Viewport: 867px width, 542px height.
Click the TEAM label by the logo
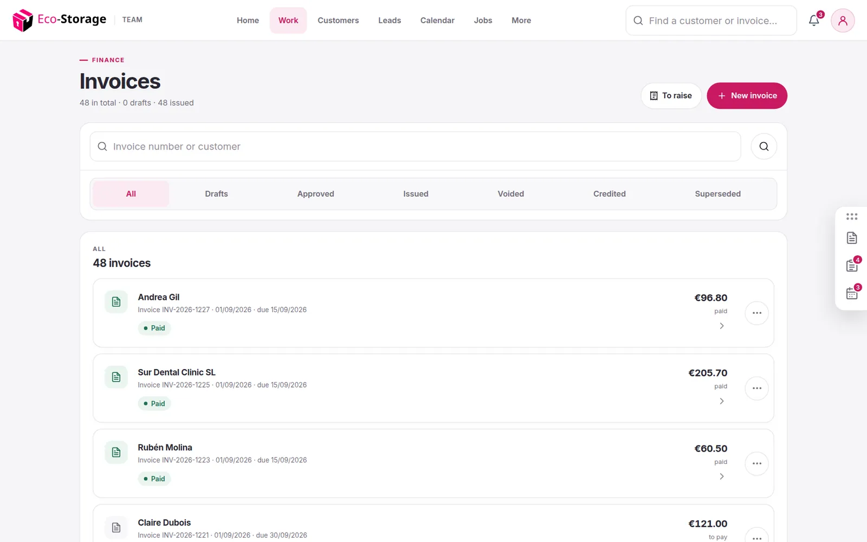[132, 20]
